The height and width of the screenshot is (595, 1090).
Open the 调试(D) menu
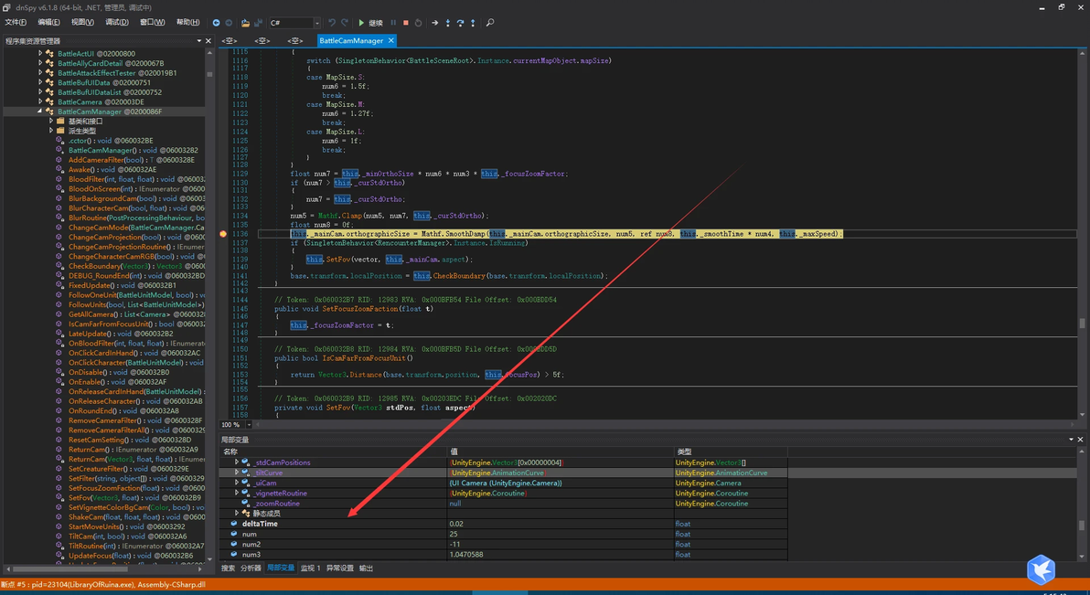click(x=116, y=23)
